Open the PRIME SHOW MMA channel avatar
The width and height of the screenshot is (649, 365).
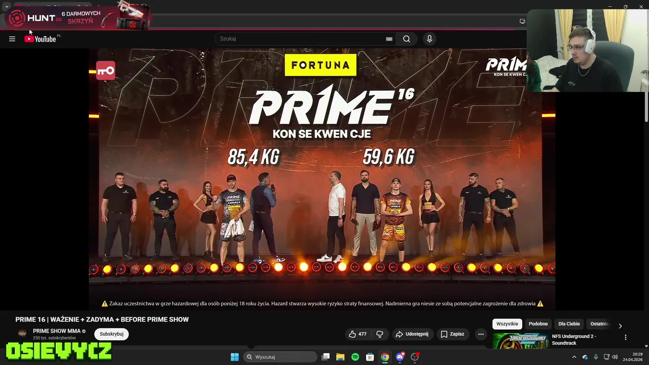[22, 334]
